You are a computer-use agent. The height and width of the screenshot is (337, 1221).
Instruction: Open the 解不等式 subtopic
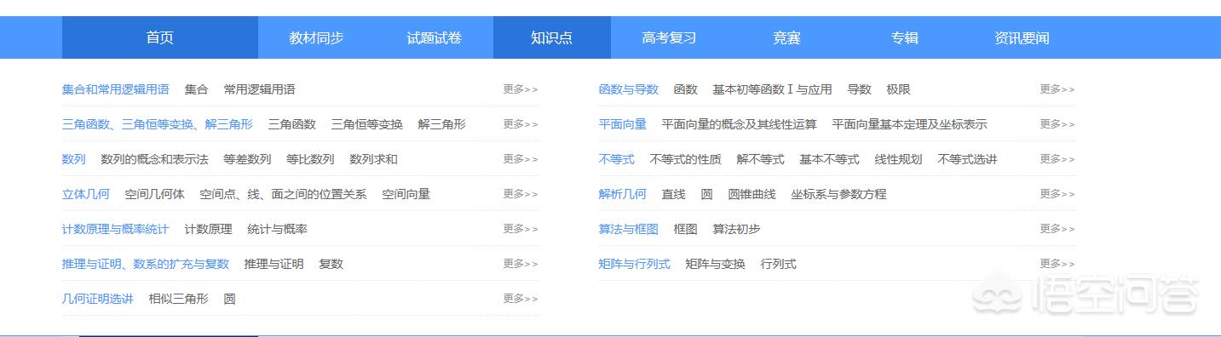(761, 158)
